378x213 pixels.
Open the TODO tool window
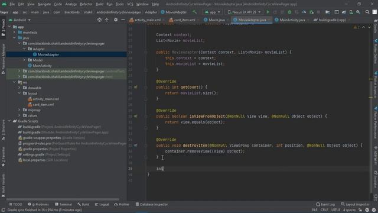(x=15, y=204)
